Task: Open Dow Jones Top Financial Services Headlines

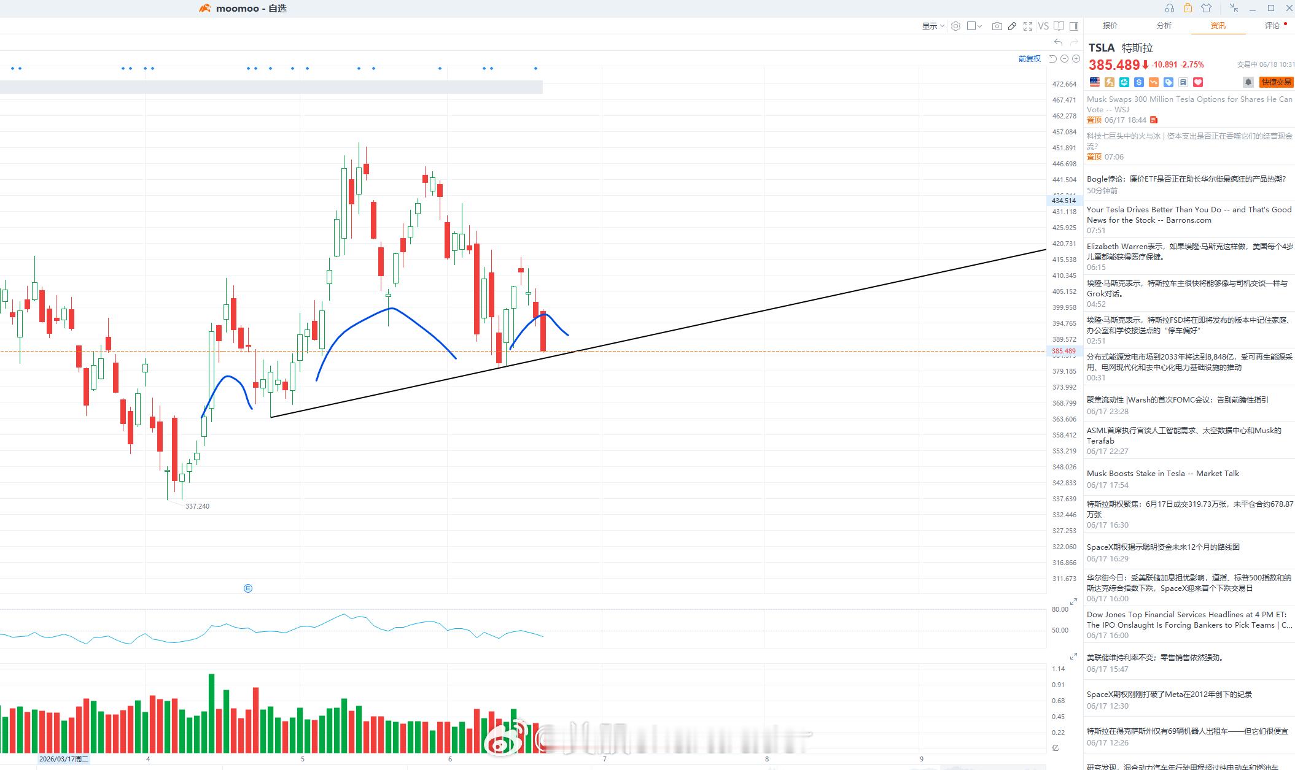Action: 1189,625
